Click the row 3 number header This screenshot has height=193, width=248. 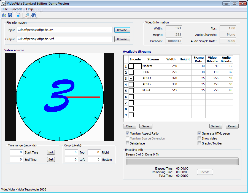pyautogui.click(x=126, y=78)
